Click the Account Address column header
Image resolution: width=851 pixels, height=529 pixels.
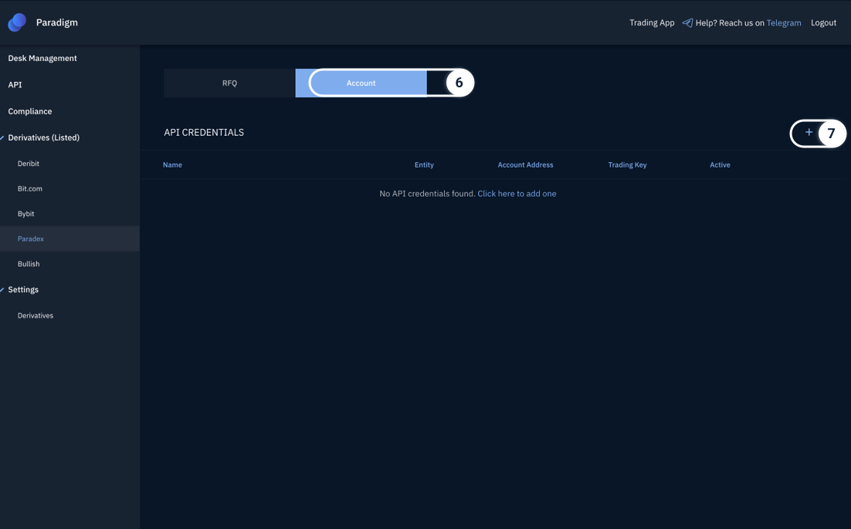[525, 165]
